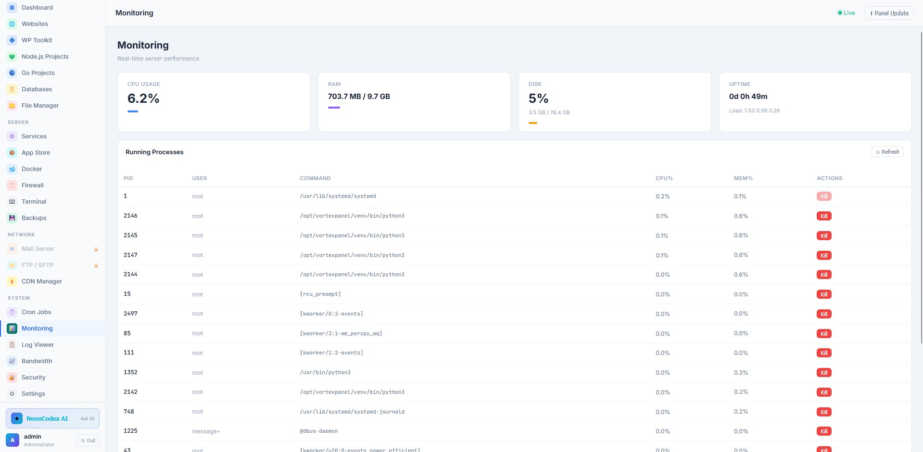
Task: Kill process 2146
Action: [824, 216]
